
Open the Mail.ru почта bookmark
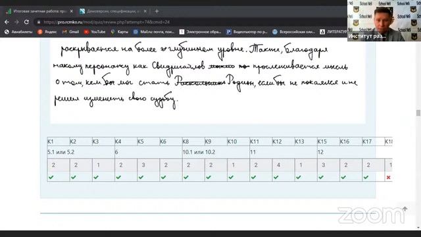pos(154,32)
